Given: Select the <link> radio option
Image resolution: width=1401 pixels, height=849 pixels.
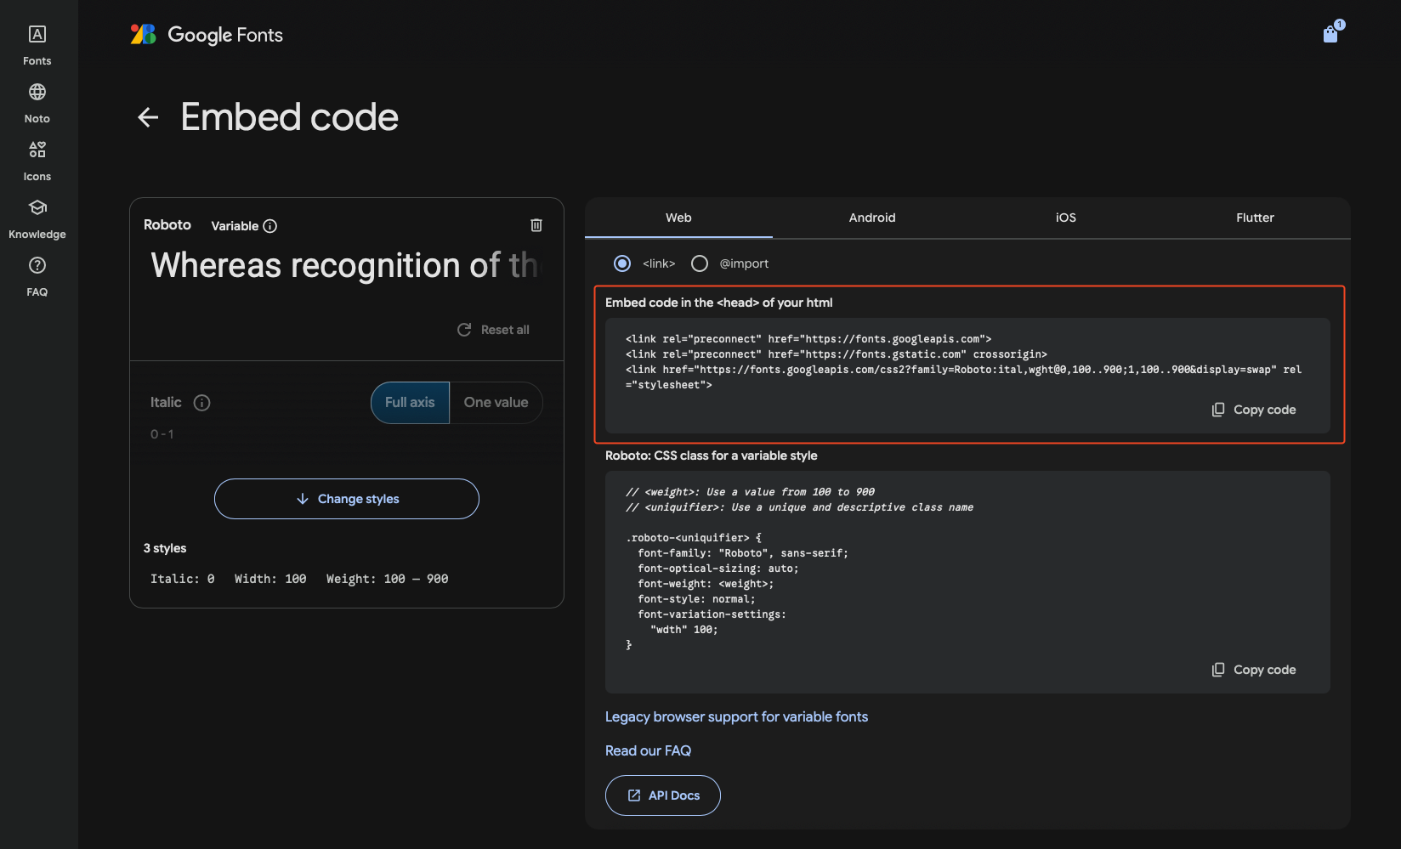Looking at the screenshot, I should pyautogui.click(x=622, y=263).
